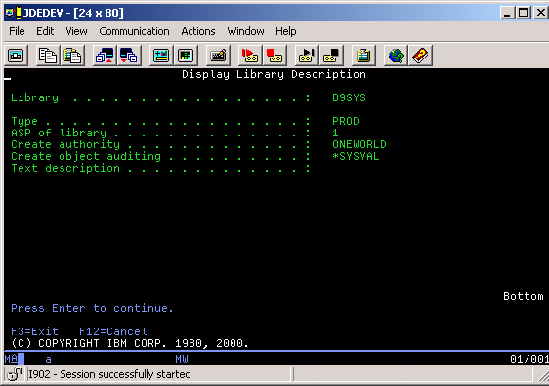This screenshot has width=549, height=386.
Task: Click the Paste toolbar icon
Action: [x=72, y=56]
